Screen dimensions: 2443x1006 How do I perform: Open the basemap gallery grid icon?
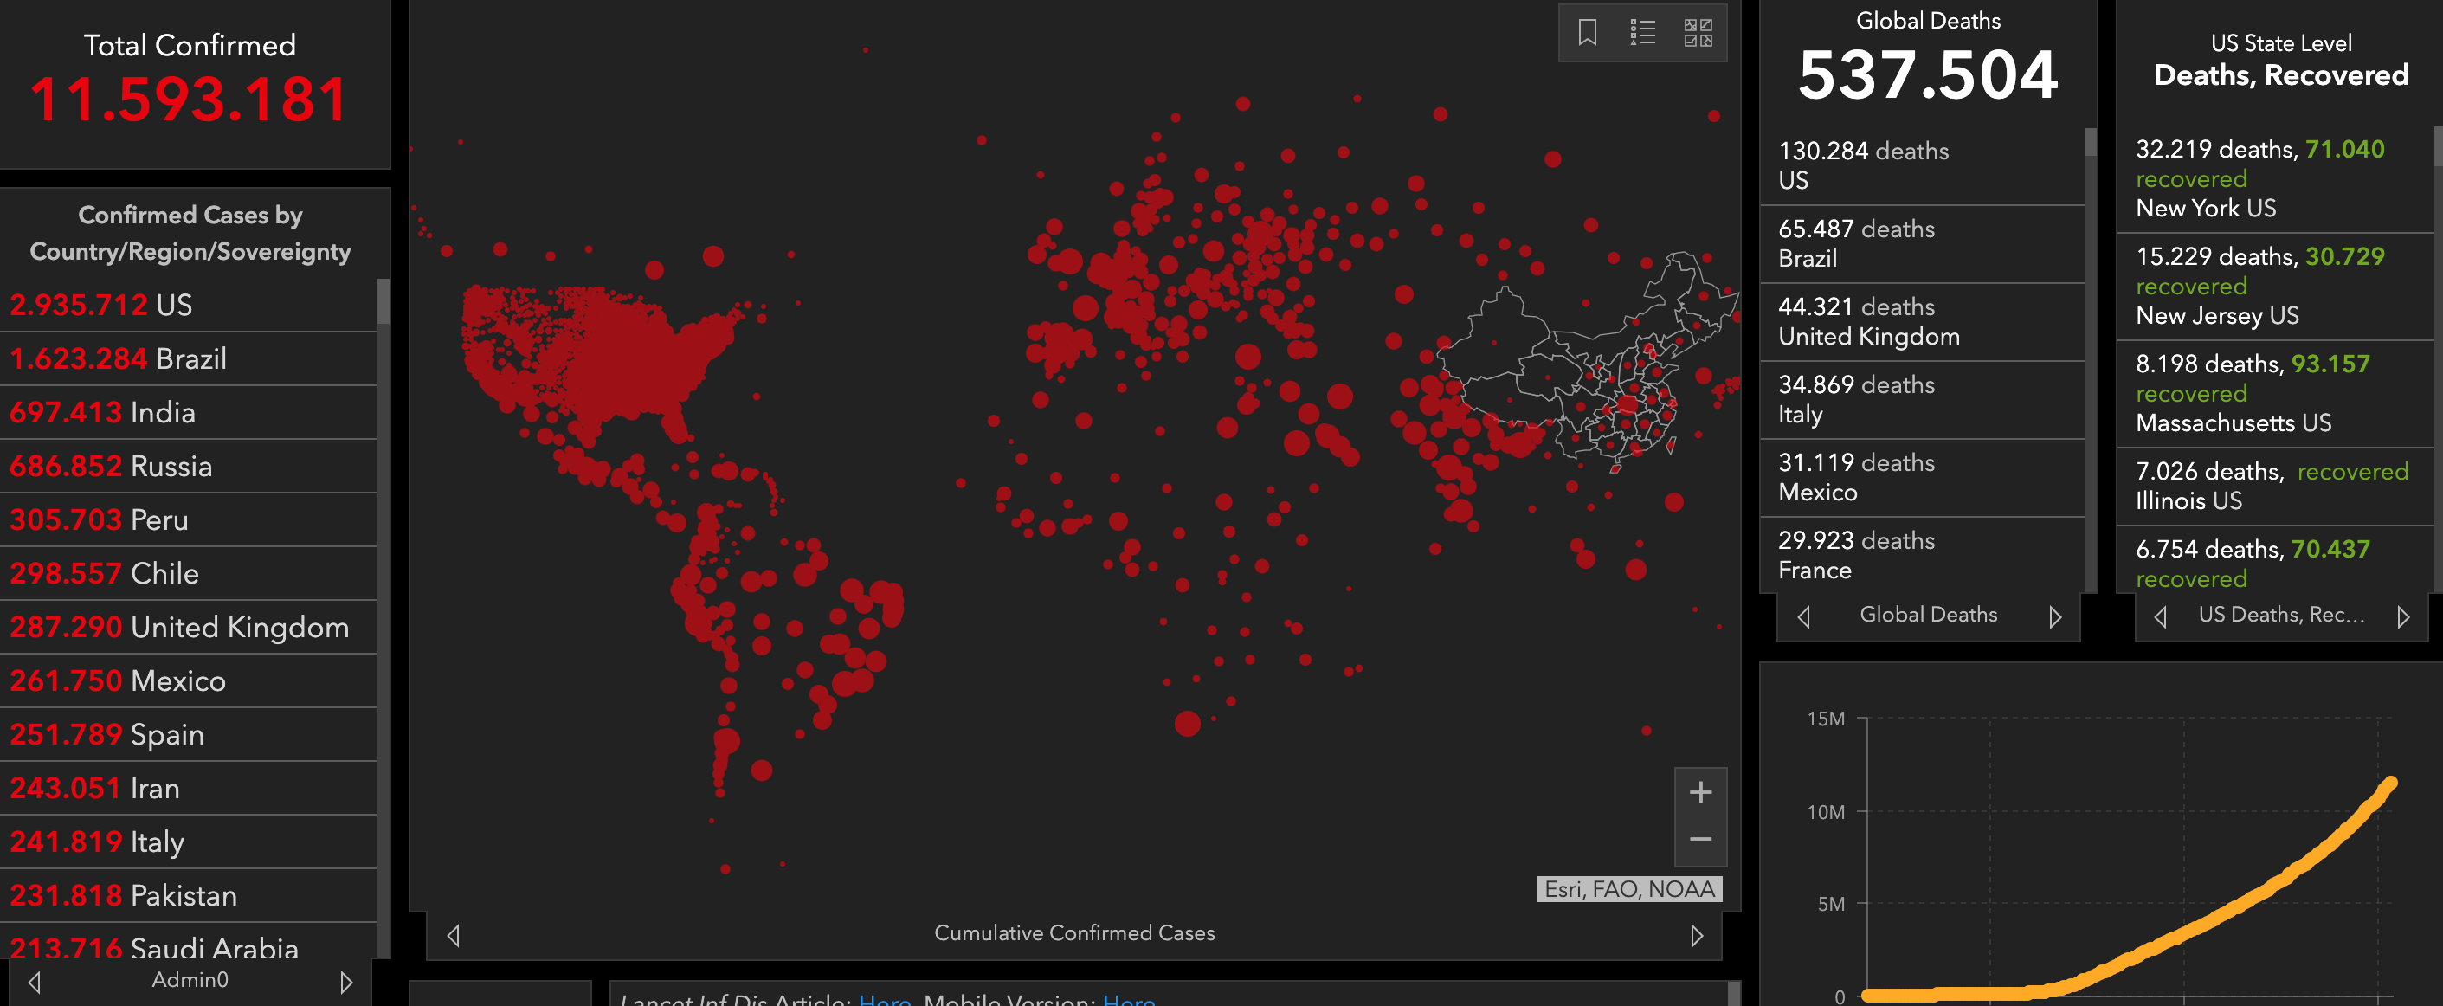click(x=1697, y=33)
